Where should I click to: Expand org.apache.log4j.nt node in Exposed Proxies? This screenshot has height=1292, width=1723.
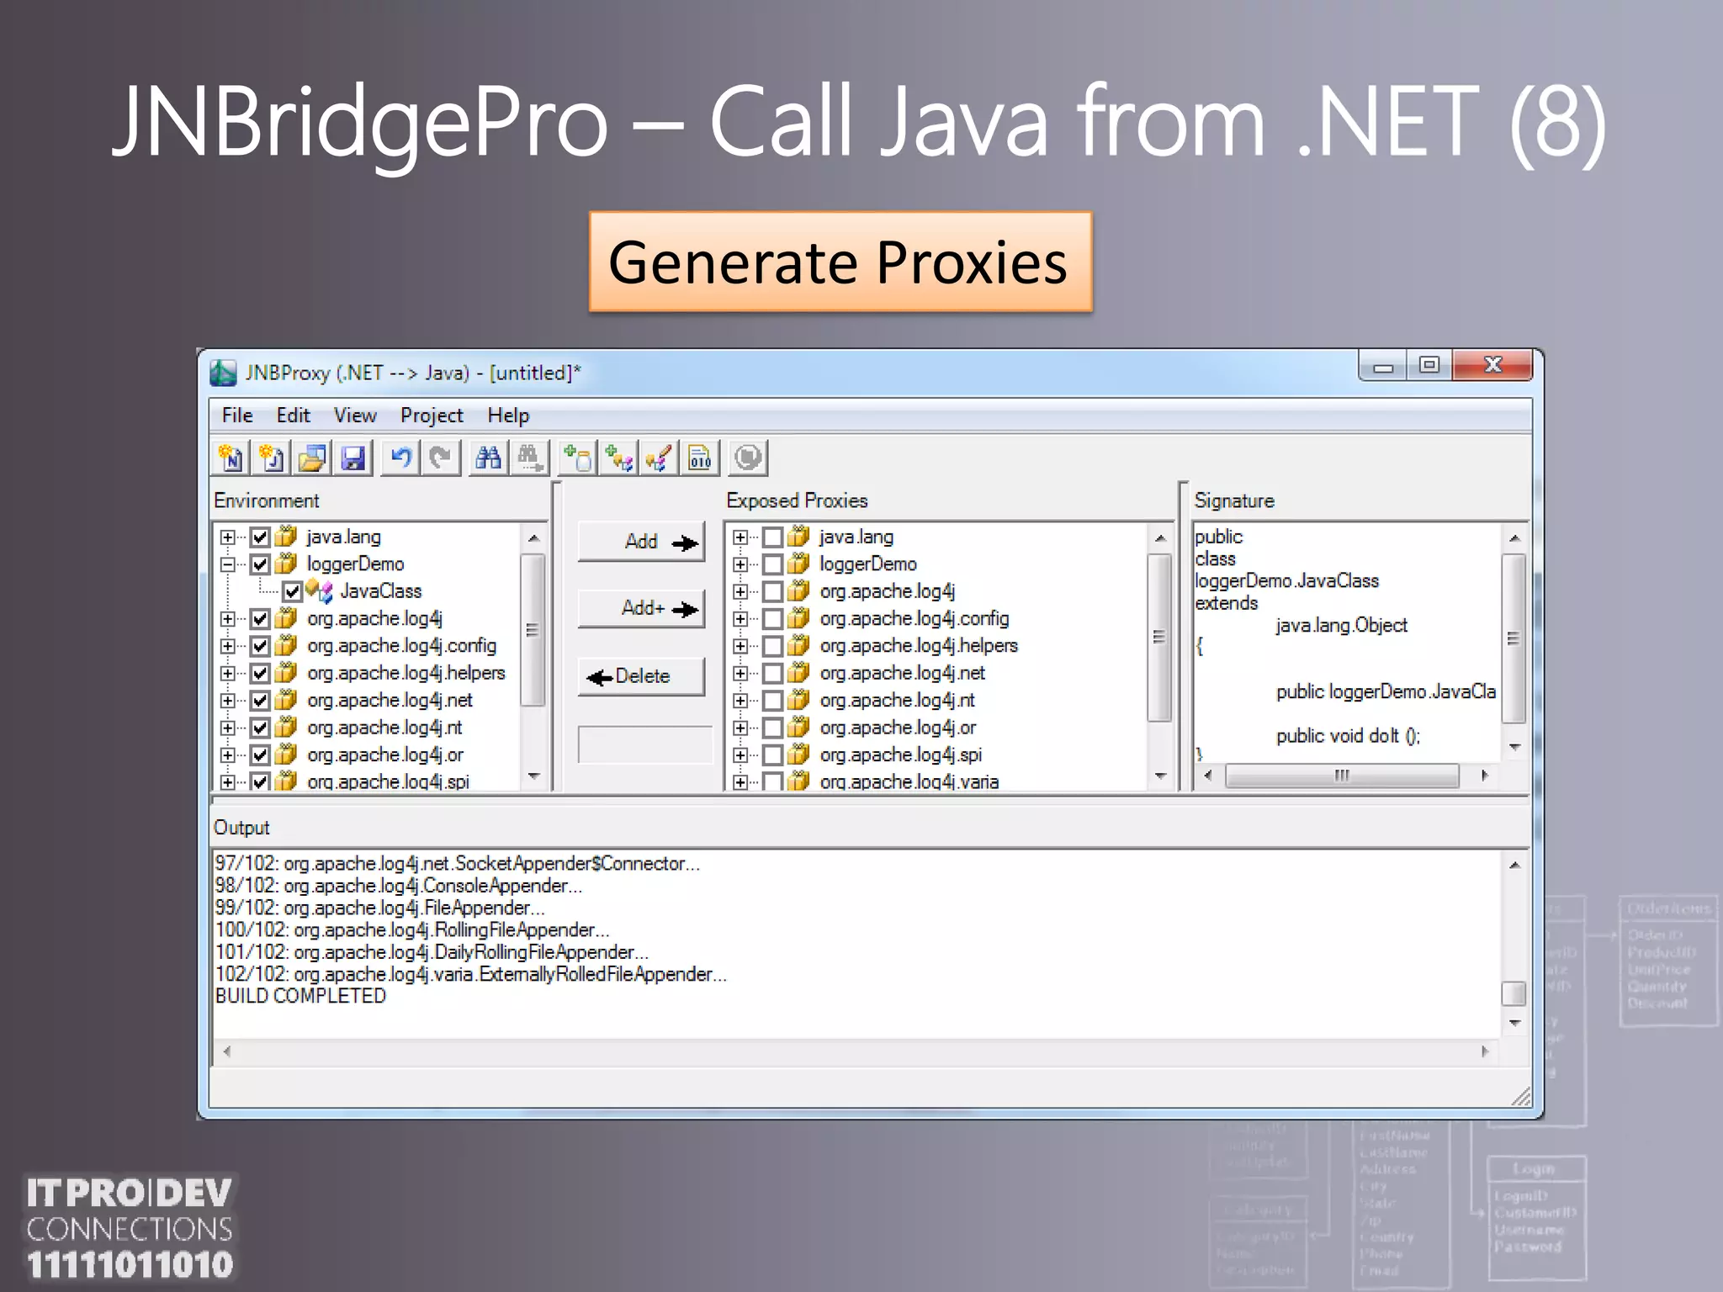coord(740,700)
